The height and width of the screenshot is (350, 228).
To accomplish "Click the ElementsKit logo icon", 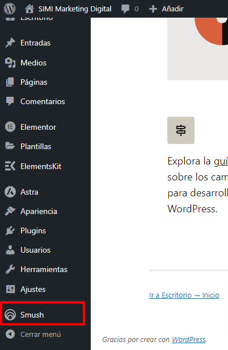I will coord(10,166).
